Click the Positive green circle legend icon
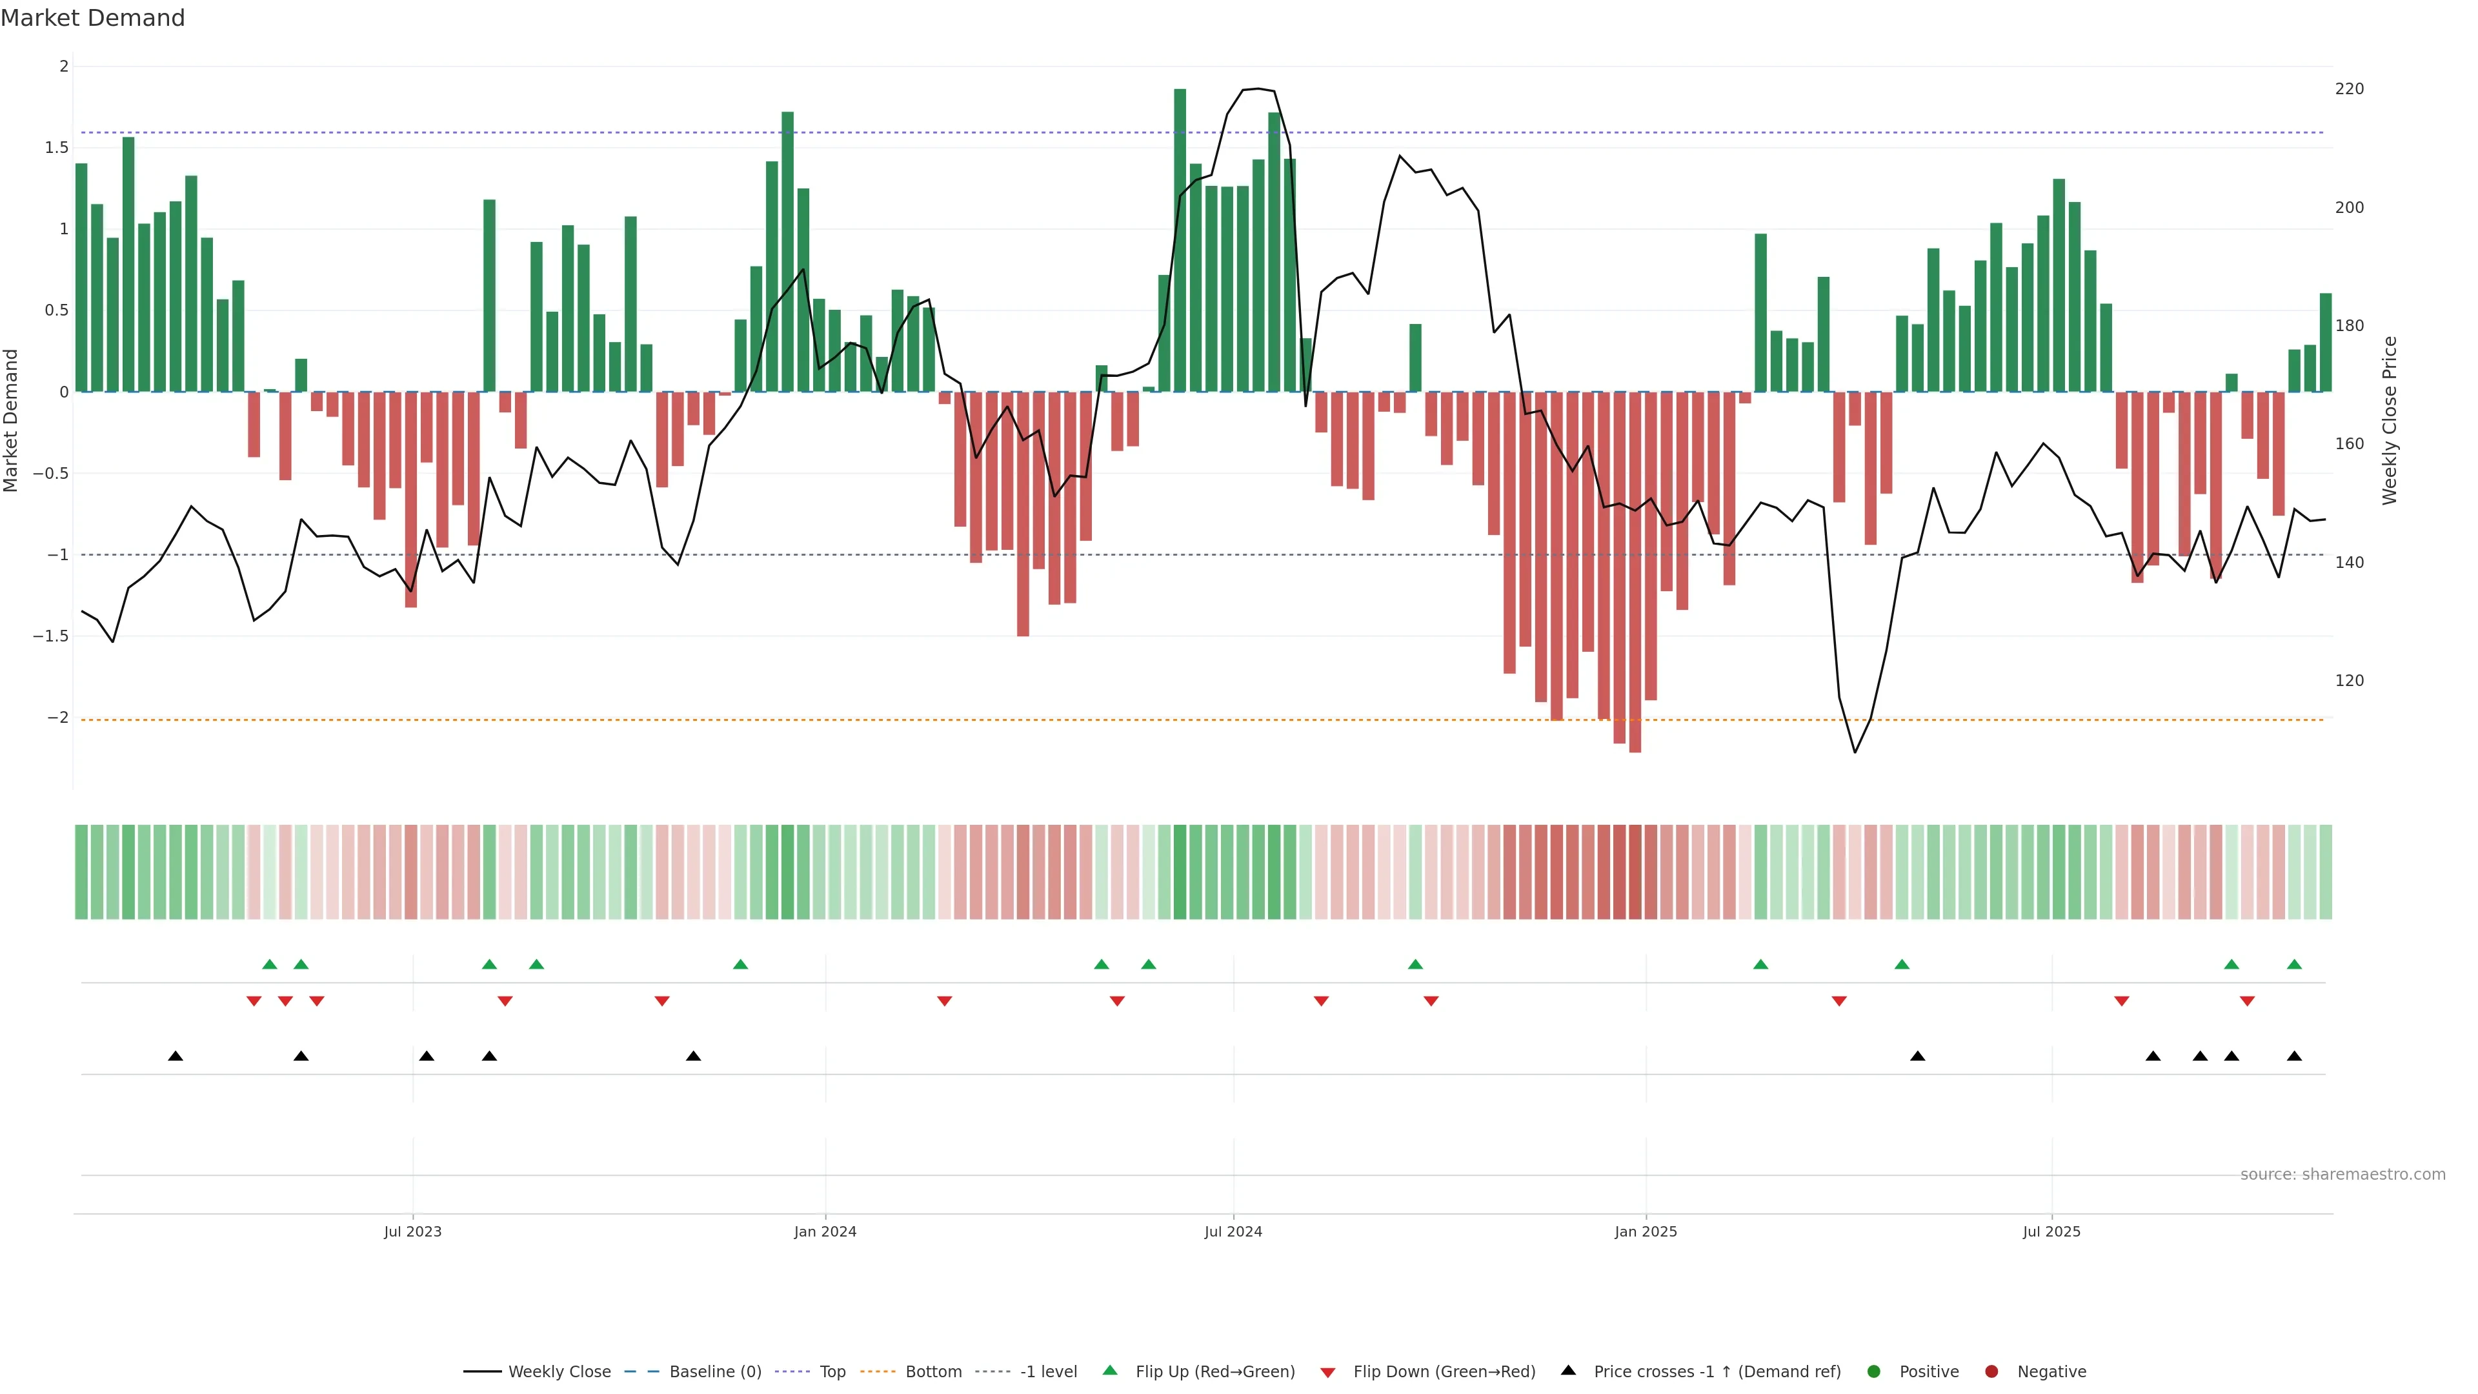Viewport: 2478px width, 1394px height. (1873, 1372)
